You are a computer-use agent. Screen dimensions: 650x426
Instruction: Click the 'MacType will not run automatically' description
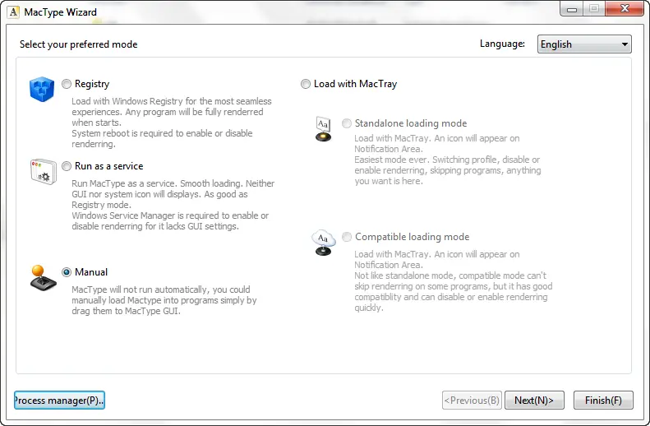click(164, 300)
